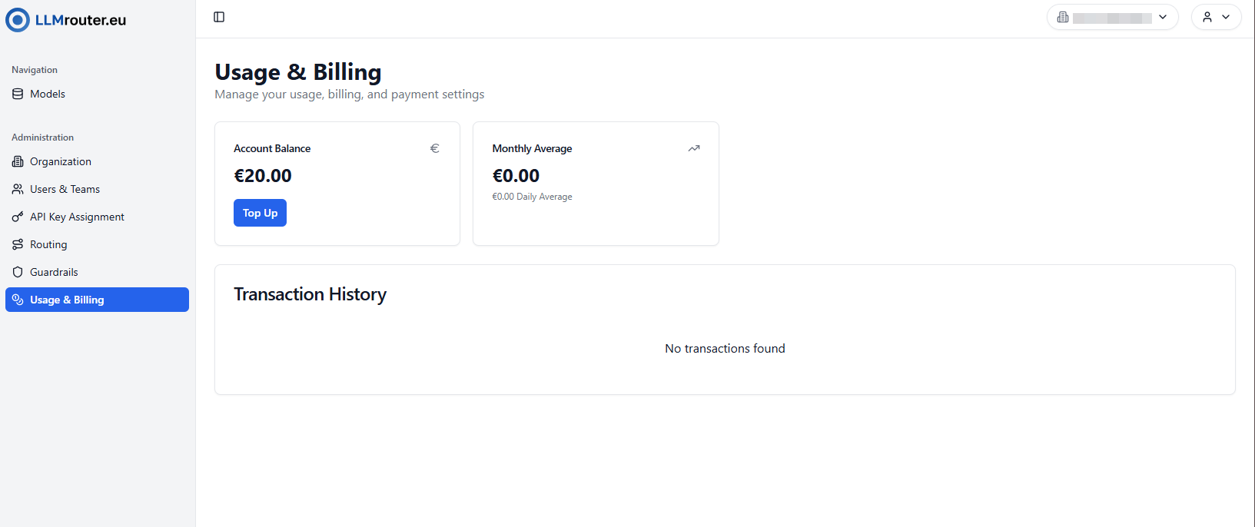This screenshot has height=527, width=1255.
Task: Click the Usage & Billing coins icon
Action: click(18, 300)
